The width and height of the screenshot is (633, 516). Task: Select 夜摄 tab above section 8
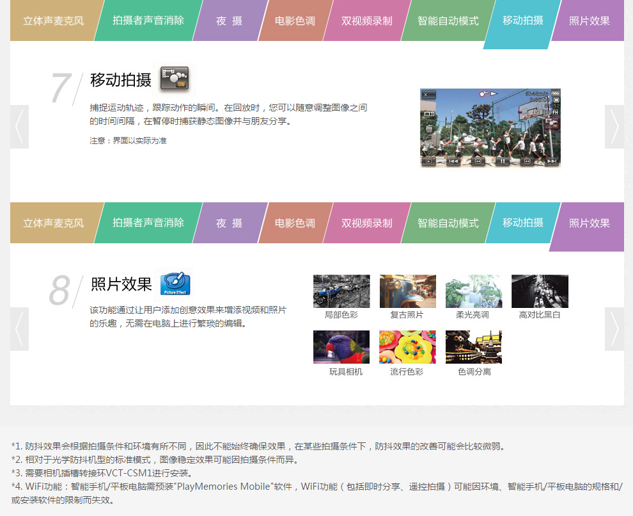(x=229, y=223)
